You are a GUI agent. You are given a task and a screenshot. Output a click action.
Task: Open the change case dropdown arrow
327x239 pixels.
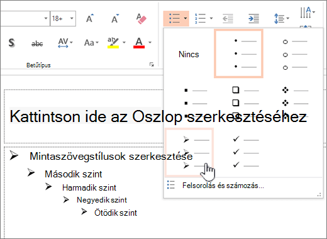97,43
